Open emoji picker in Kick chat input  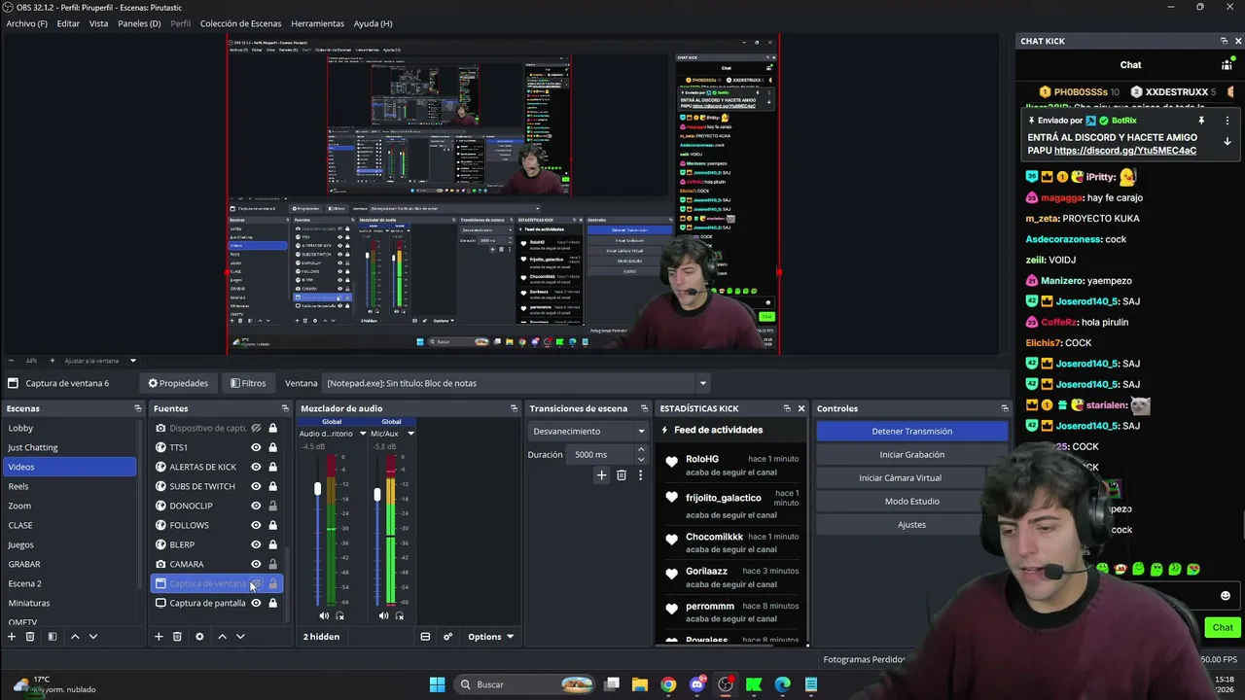(1226, 596)
